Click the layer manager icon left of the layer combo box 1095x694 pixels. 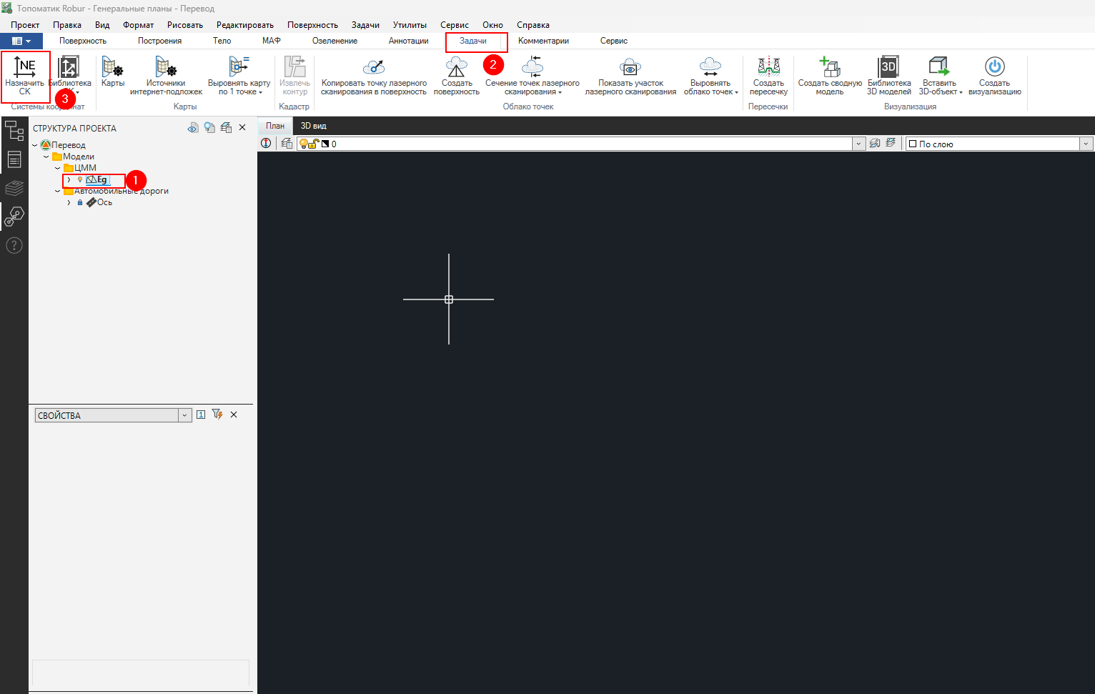(287, 144)
